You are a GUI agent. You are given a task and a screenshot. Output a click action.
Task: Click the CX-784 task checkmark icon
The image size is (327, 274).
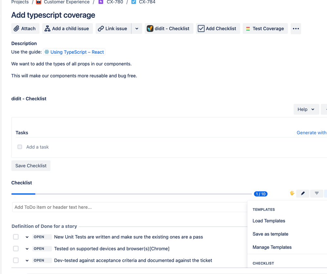(x=134, y=2)
